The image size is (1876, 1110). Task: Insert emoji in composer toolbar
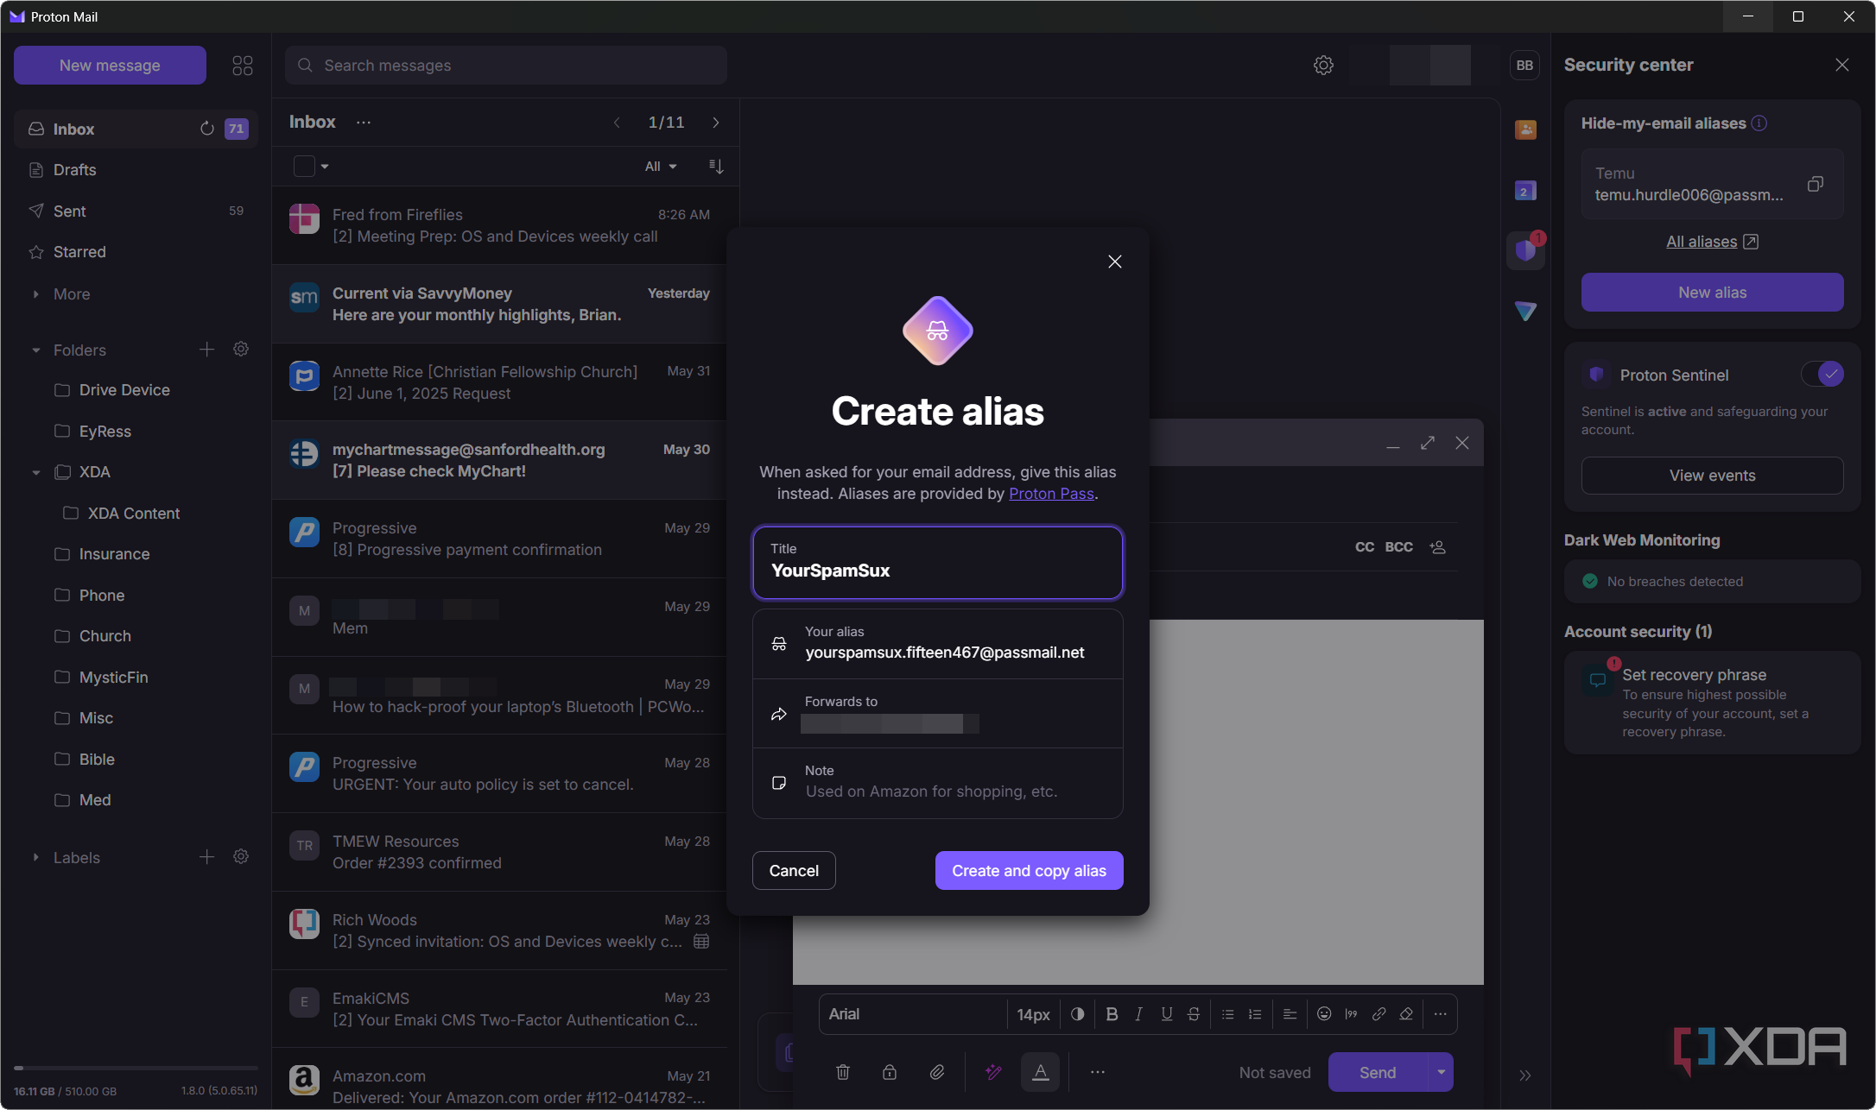1324,1014
